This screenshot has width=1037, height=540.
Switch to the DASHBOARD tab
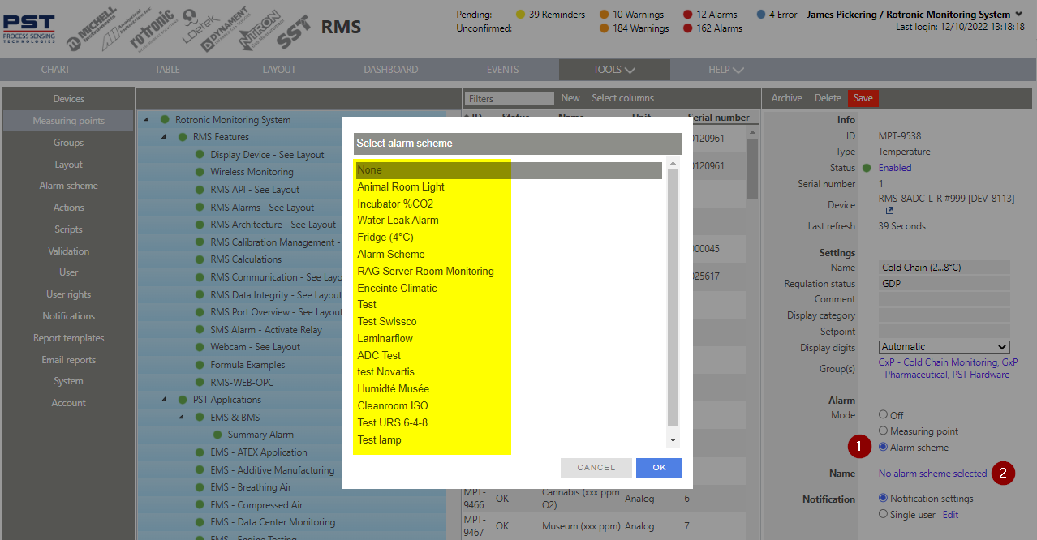pyautogui.click(x=391, y=70)
